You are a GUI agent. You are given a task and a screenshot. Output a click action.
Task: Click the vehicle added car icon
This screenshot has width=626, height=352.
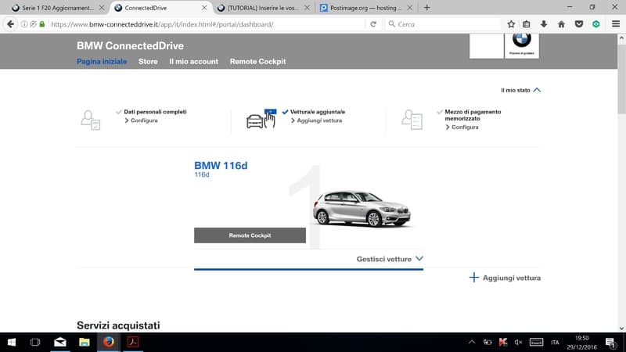coord(261,119)
